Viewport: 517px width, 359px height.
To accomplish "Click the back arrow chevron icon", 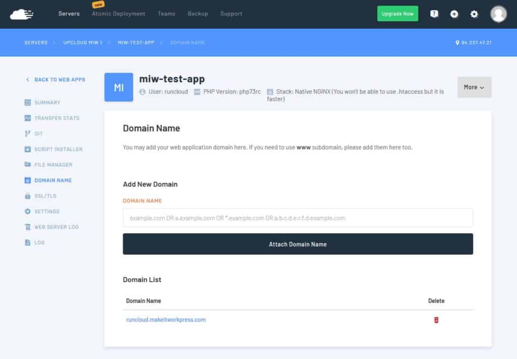I will coord(28,79).
